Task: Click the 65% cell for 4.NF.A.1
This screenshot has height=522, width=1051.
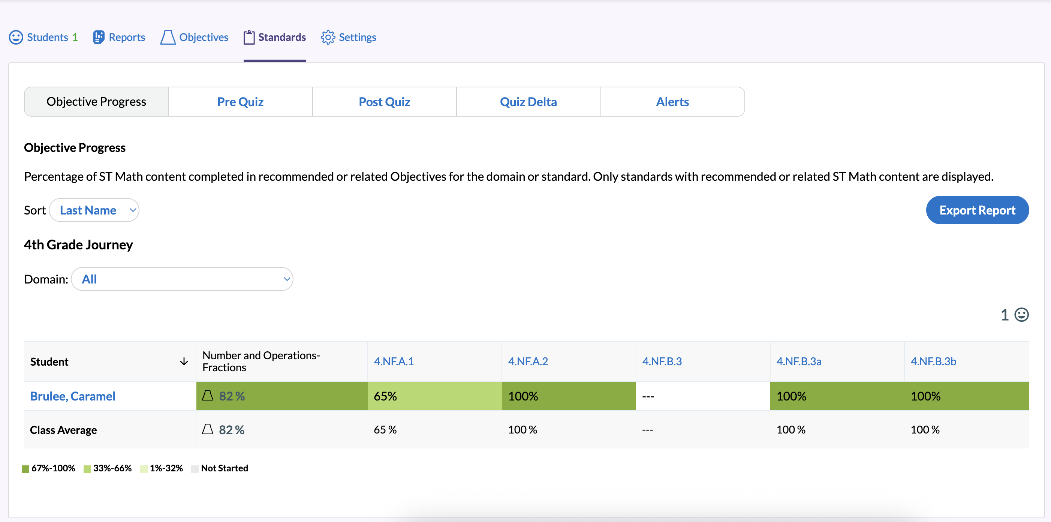Action: (434, 396)
